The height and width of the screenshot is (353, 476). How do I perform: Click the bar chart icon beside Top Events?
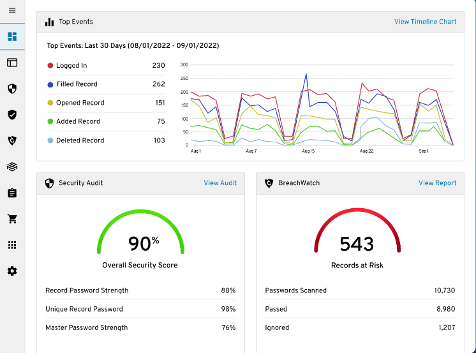50,22
